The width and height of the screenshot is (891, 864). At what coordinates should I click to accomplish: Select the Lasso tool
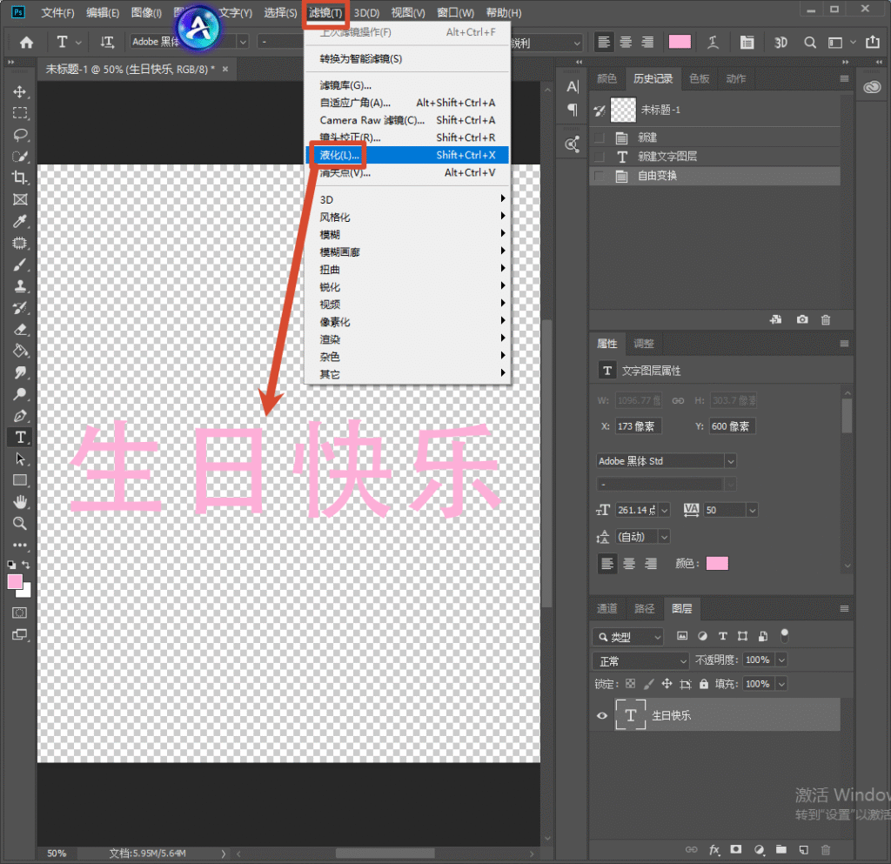(x=20, y=135)
